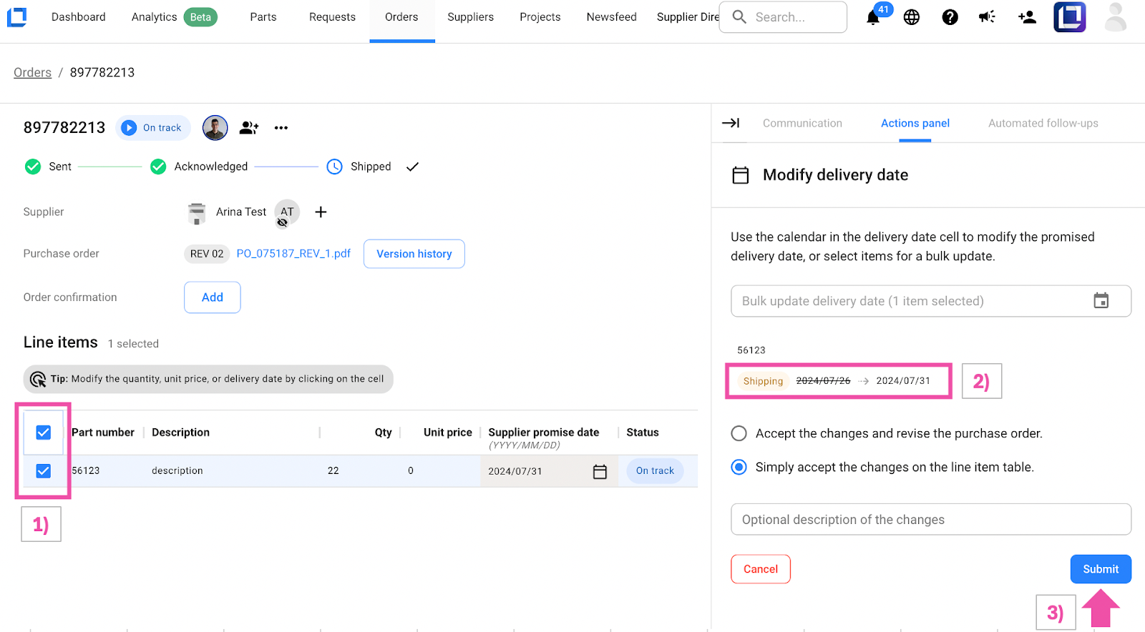Switch to the Communication tab
Screen dimensions: 1145x632
[x=801, y=123]
